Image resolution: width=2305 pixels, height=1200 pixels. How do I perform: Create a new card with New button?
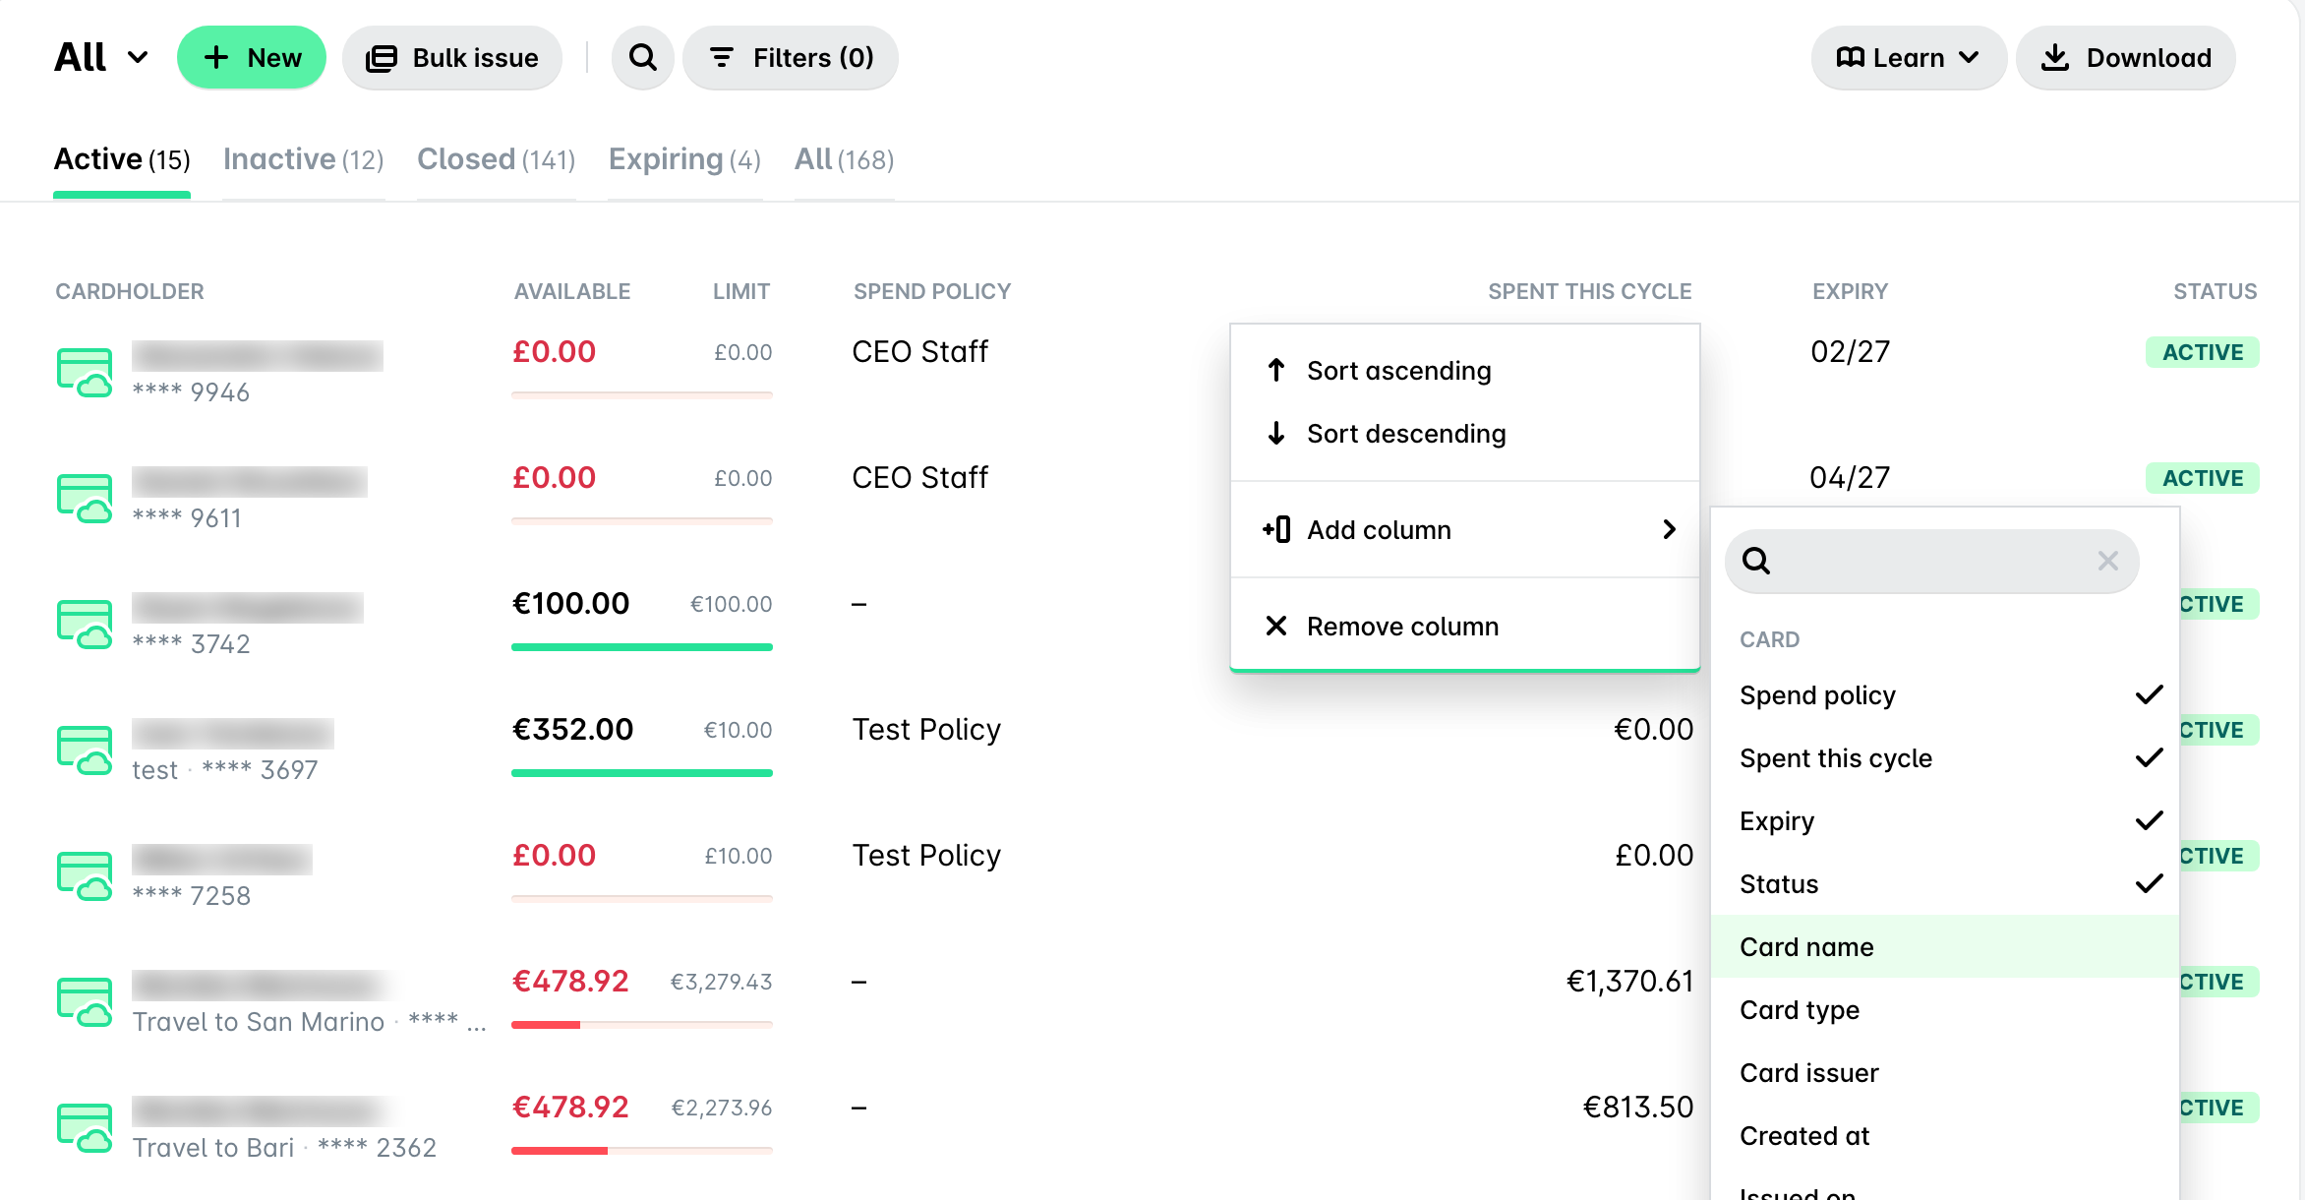252,58
